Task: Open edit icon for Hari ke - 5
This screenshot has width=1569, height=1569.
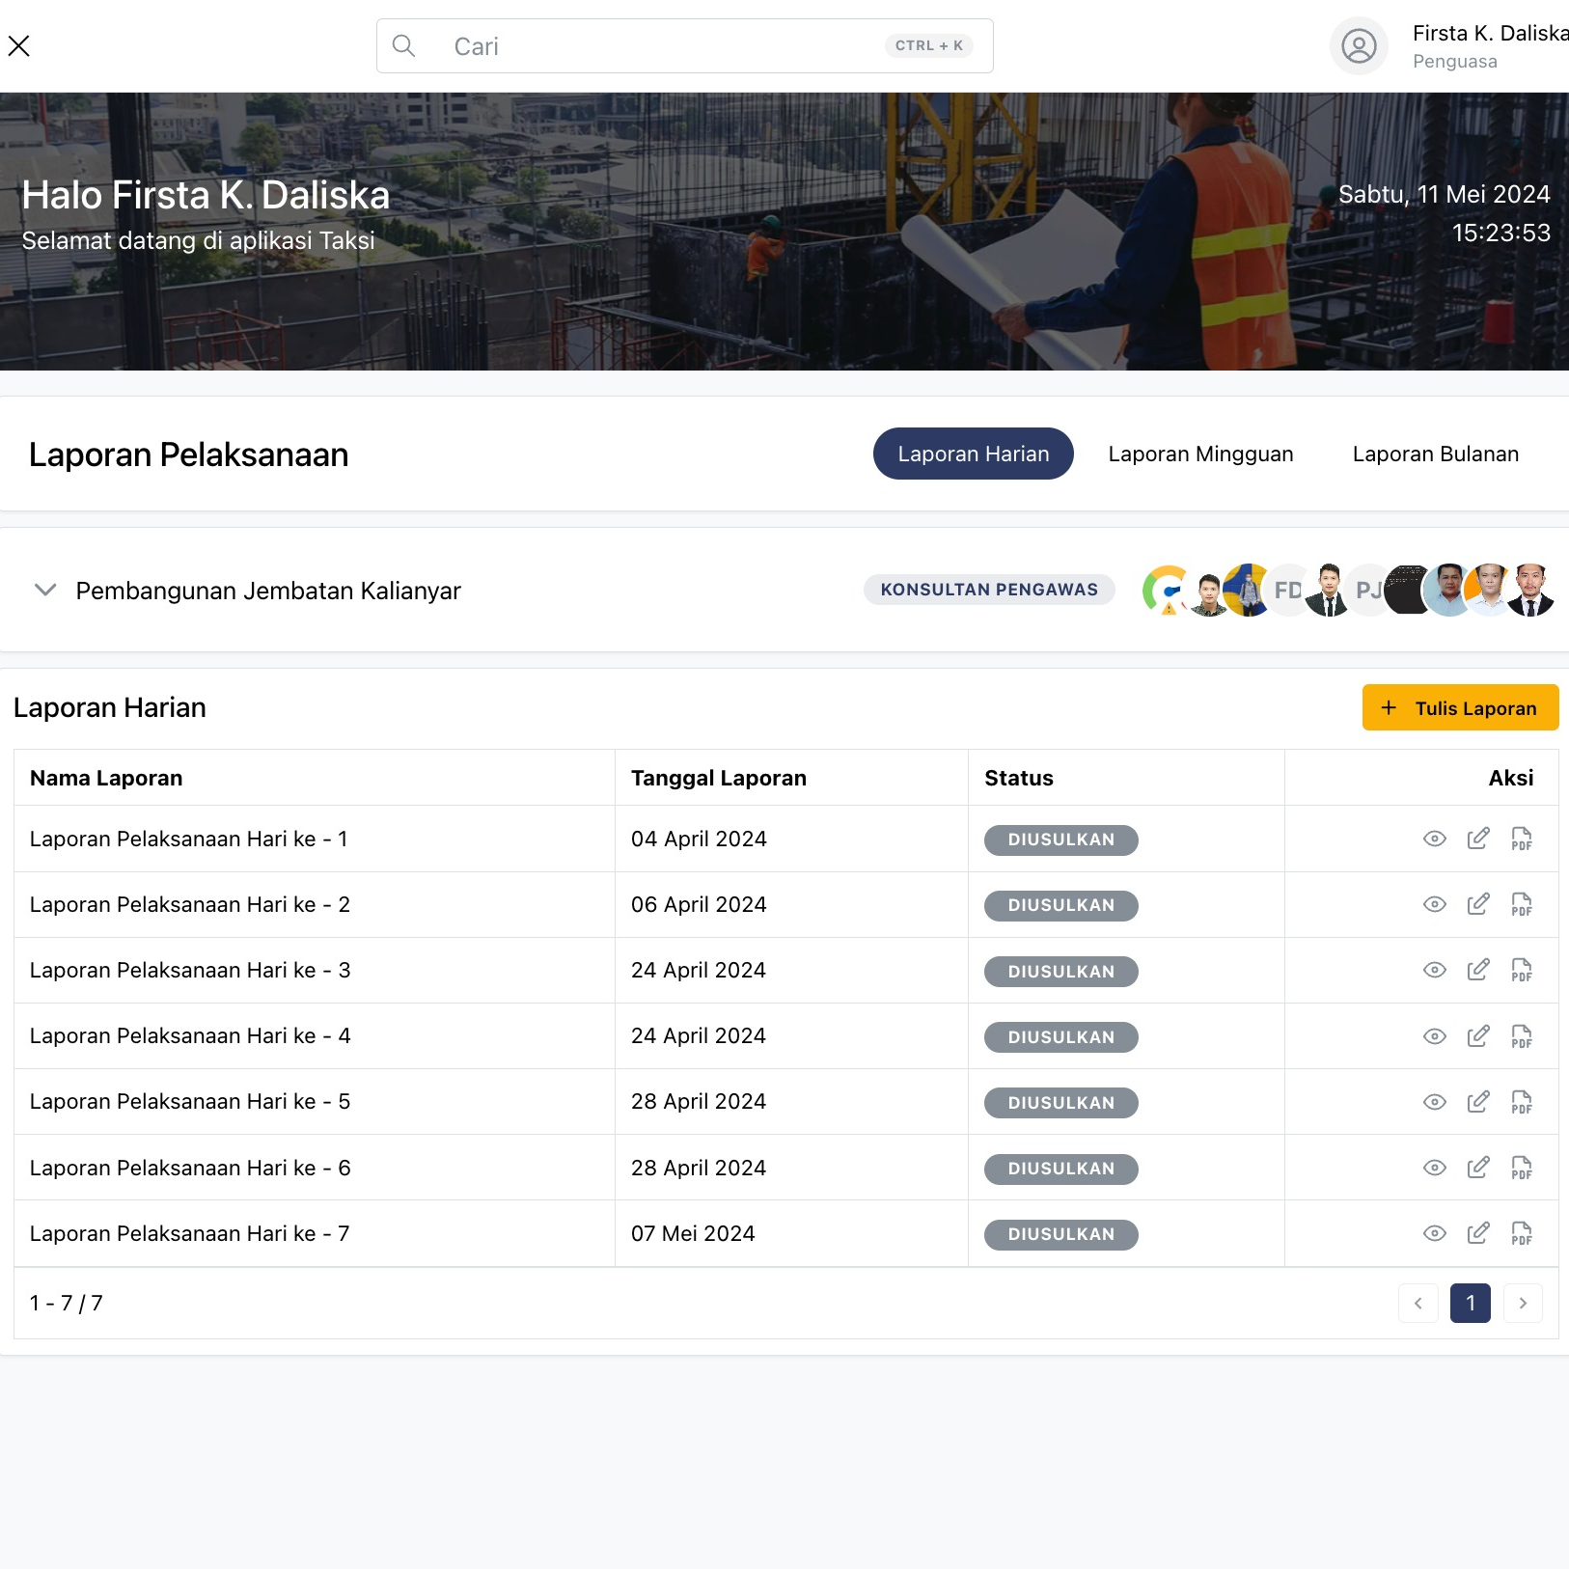Action: pos(1477,1102)
